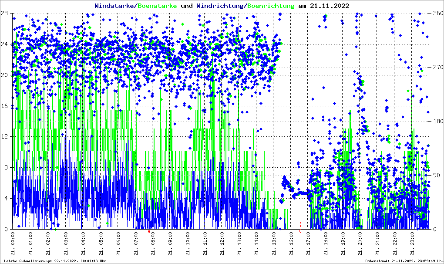
Task: Click the blue 'Windstarke' title word
Action: [115, 6]
